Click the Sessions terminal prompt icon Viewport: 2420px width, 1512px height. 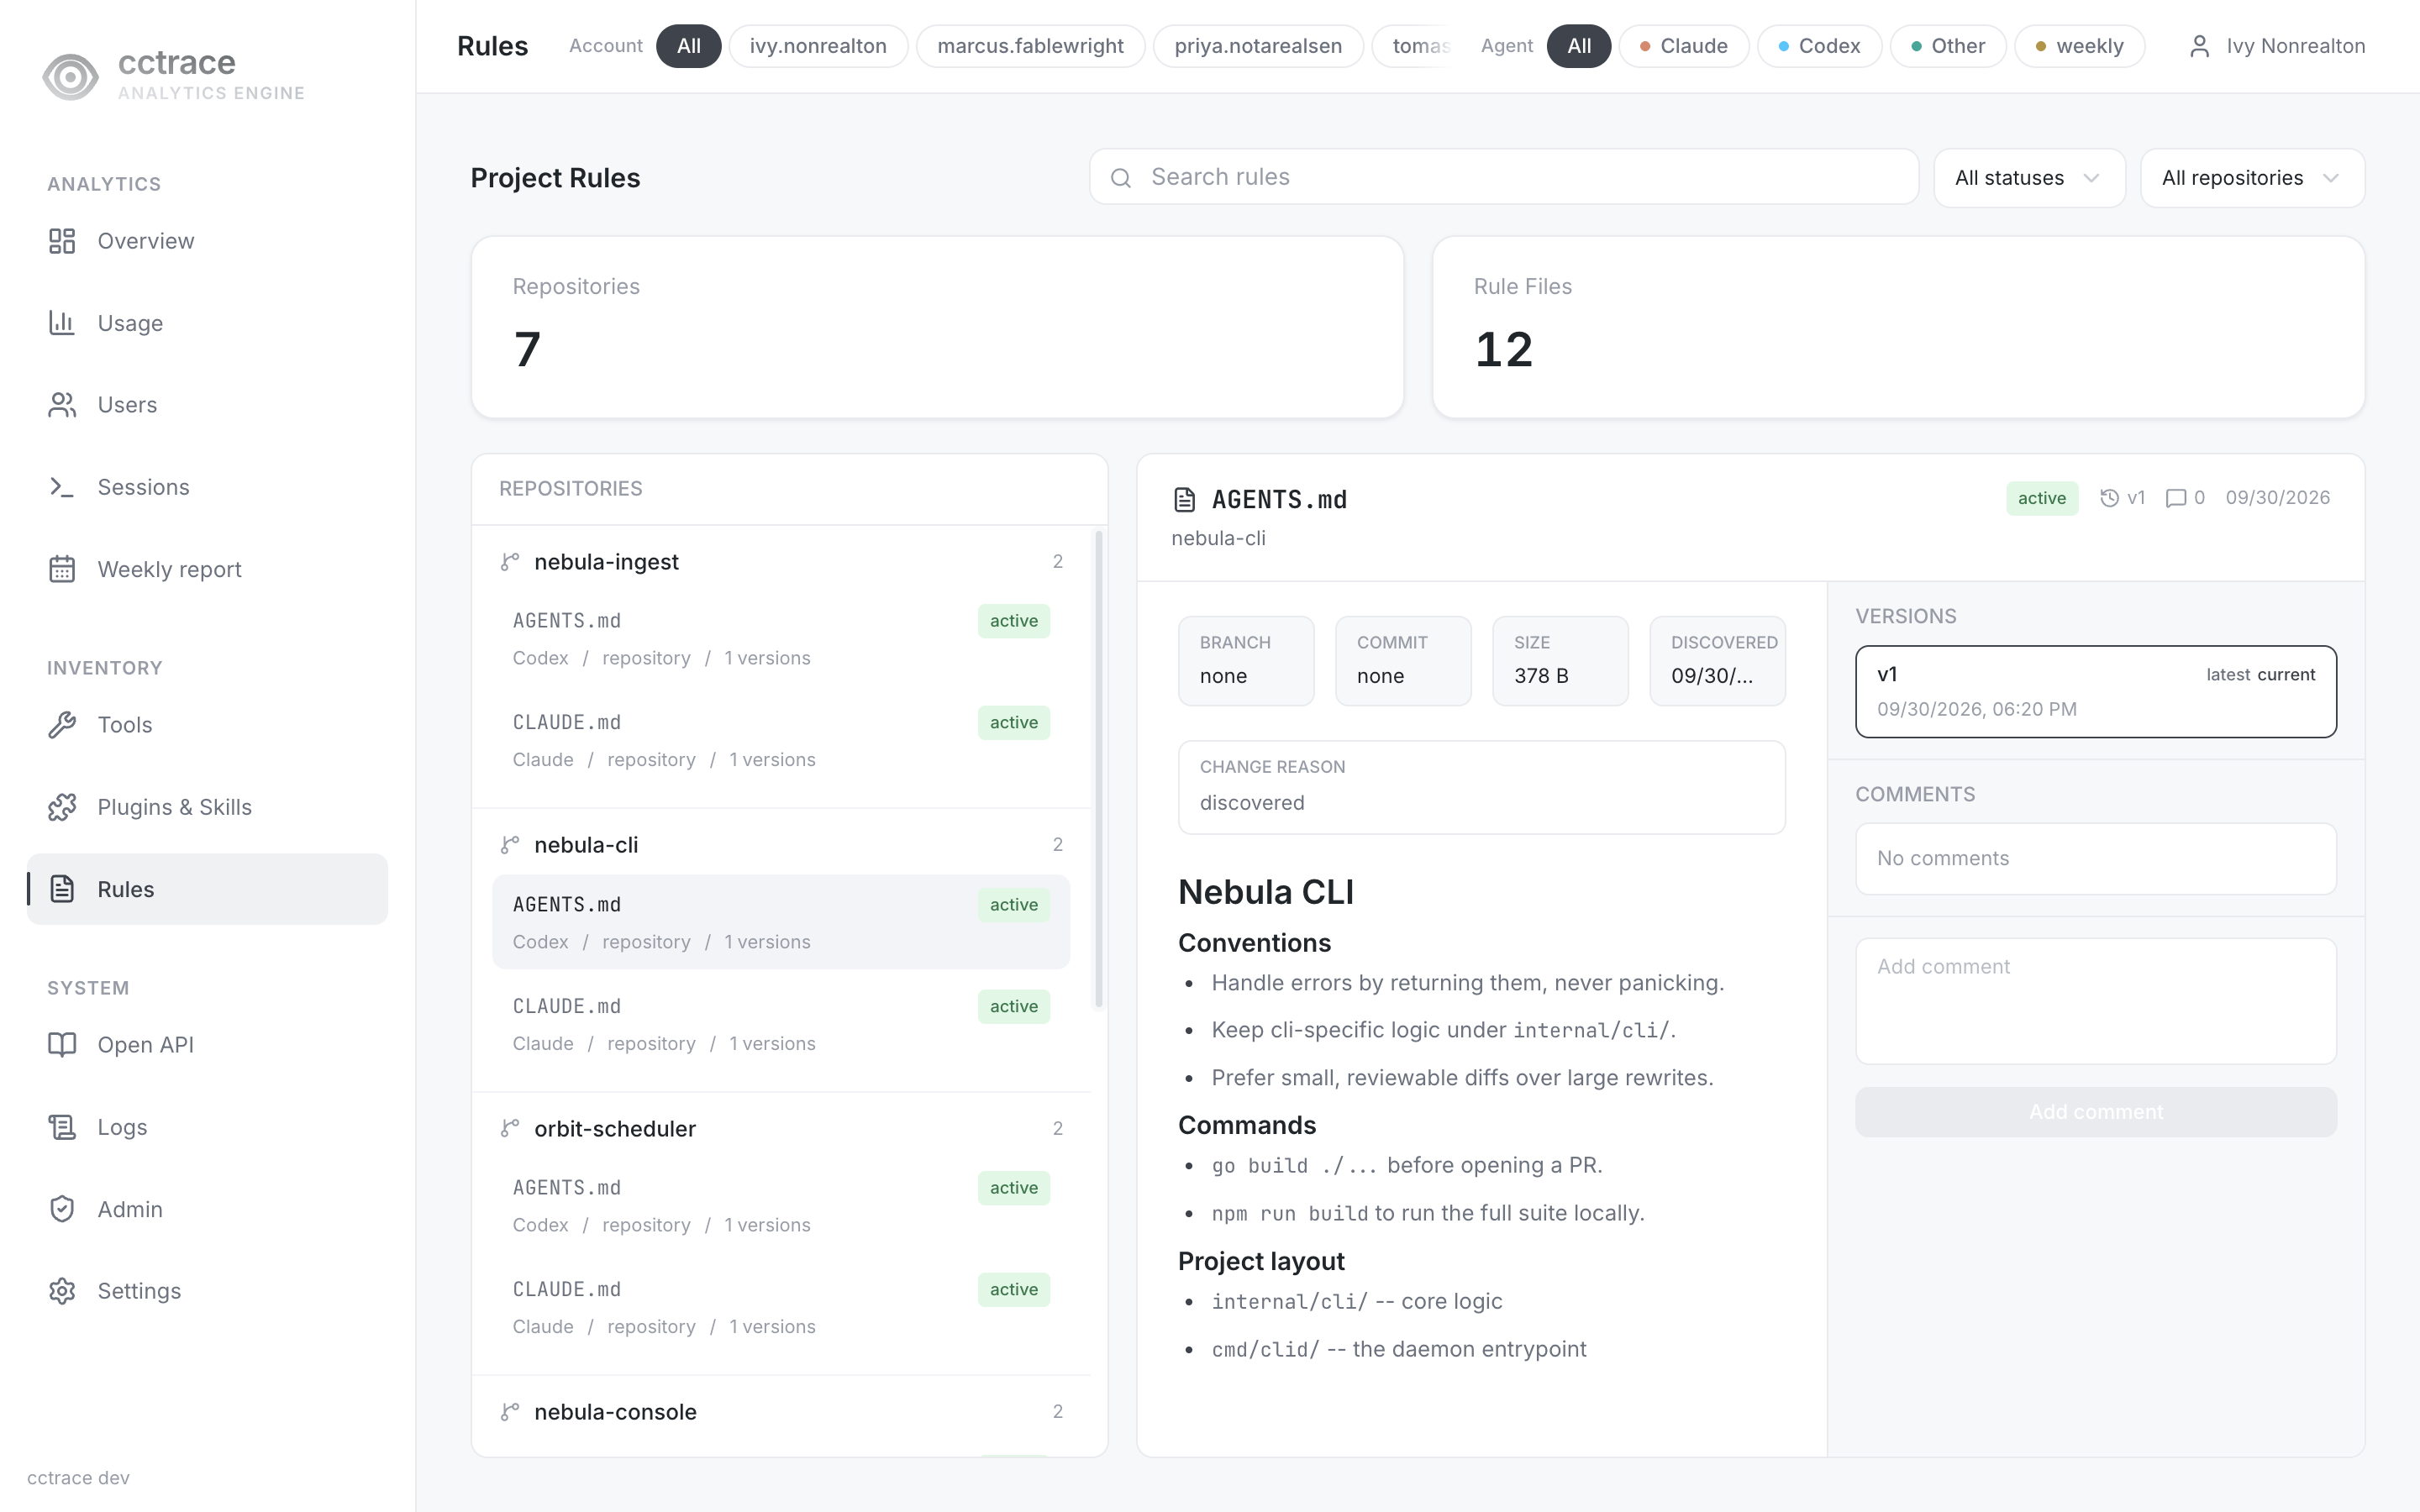62,487
